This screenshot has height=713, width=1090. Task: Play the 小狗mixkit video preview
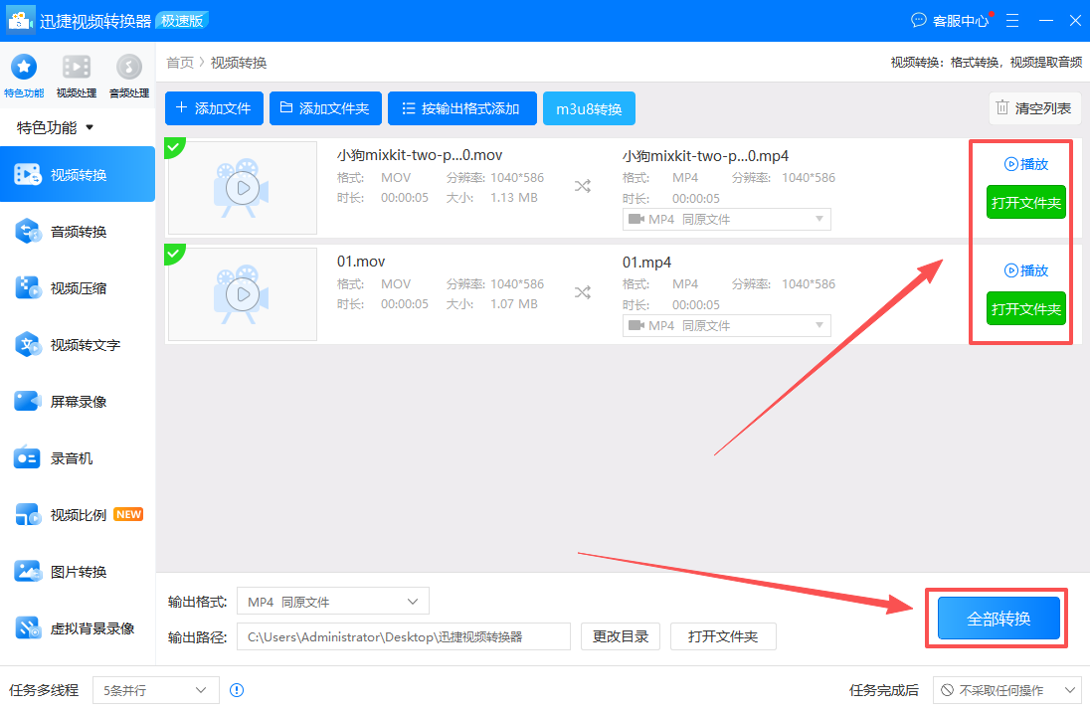(x=242, y=186)
